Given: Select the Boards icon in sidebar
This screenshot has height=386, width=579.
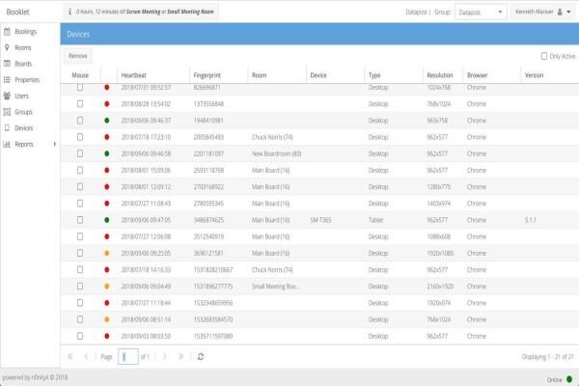Looking at the screenshot, I should click(x=7, y=64).
